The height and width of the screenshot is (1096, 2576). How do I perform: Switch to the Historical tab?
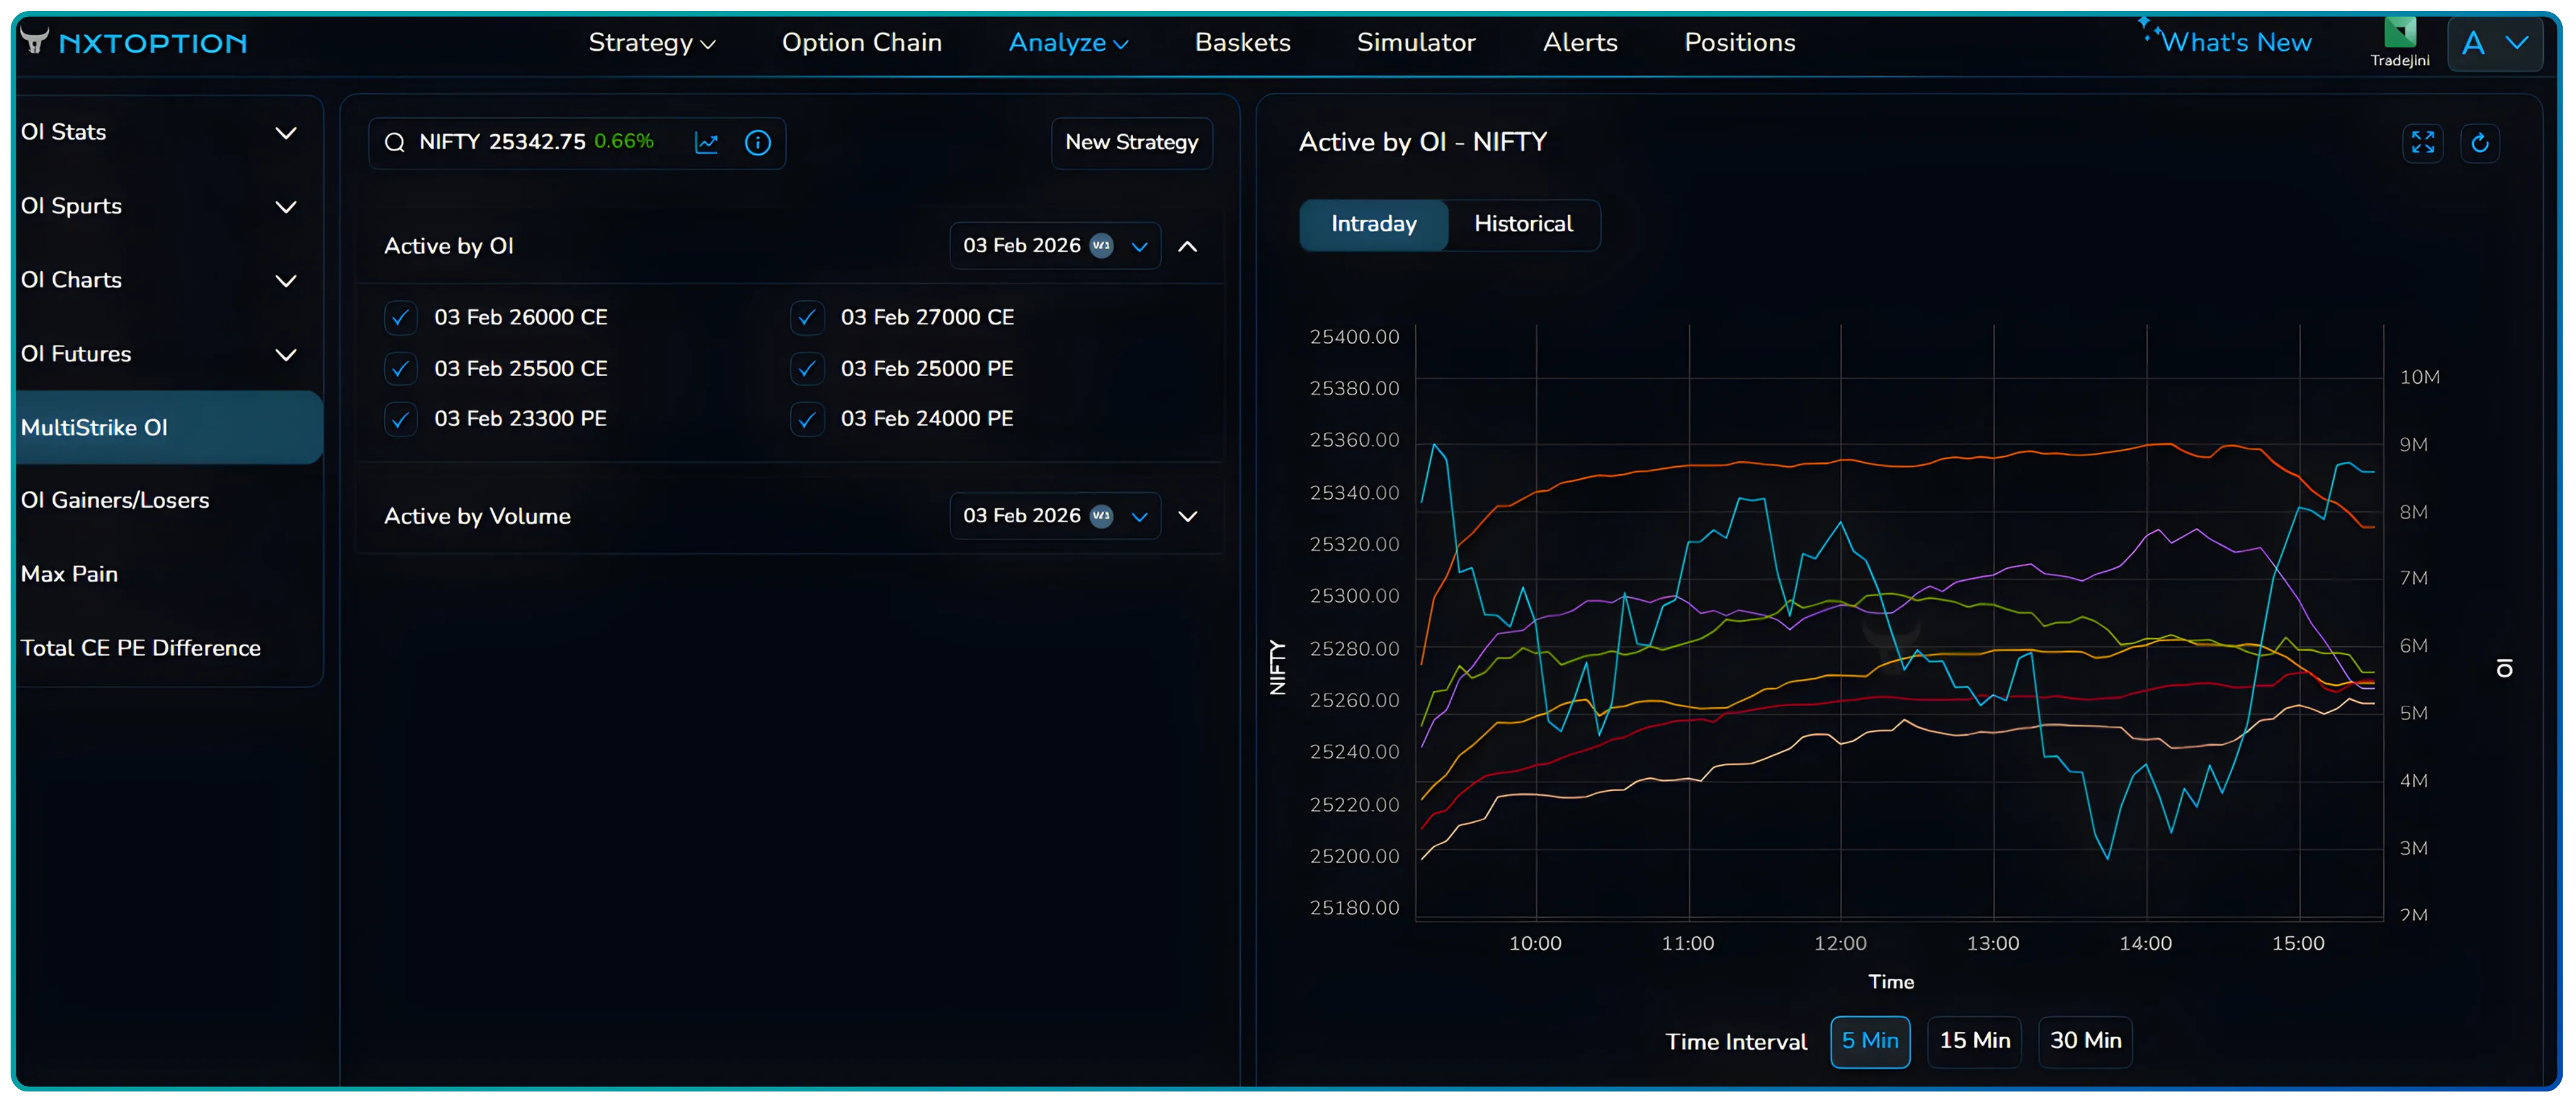[1523, 224]
